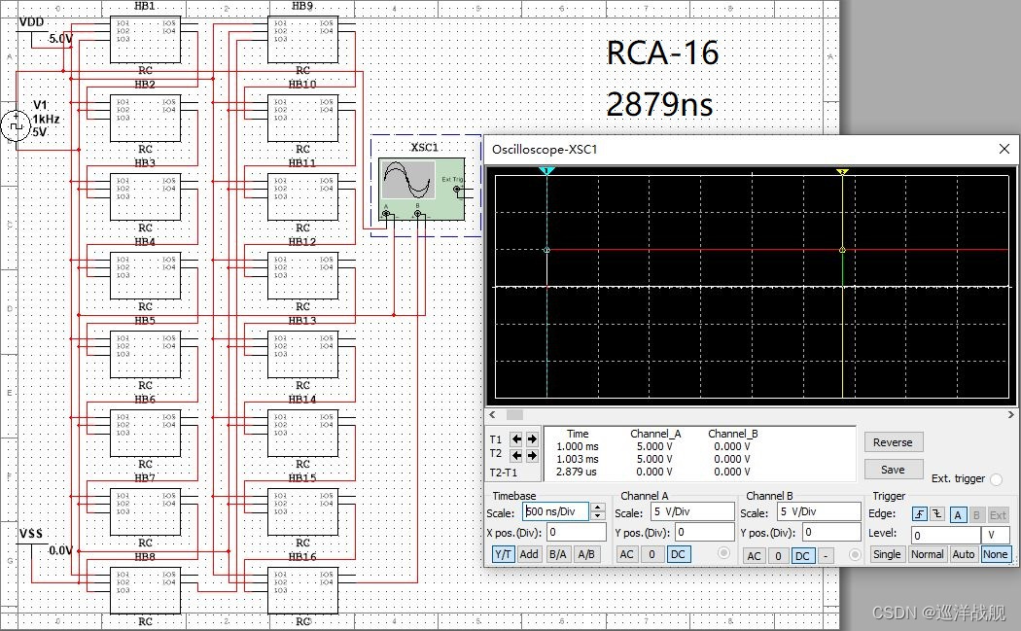Set Channel B coupling to AC
Viewport: 1021px width, 631px height.
pyautogui.click(x=754, y=556)
